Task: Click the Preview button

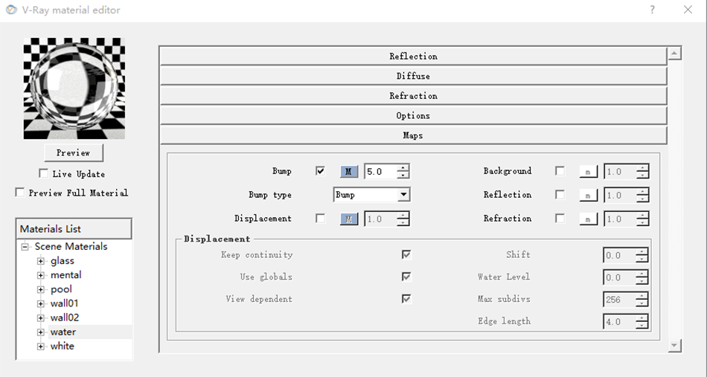Action: [73, 152]
